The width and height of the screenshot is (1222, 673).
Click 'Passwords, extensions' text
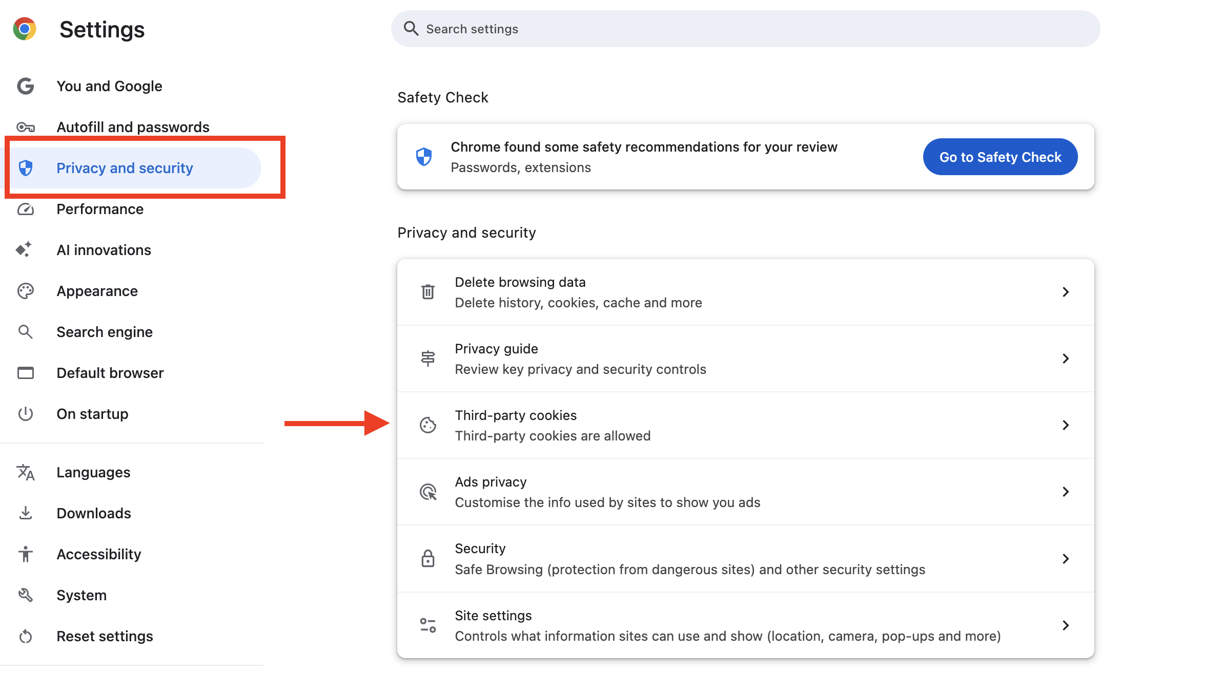520,167
